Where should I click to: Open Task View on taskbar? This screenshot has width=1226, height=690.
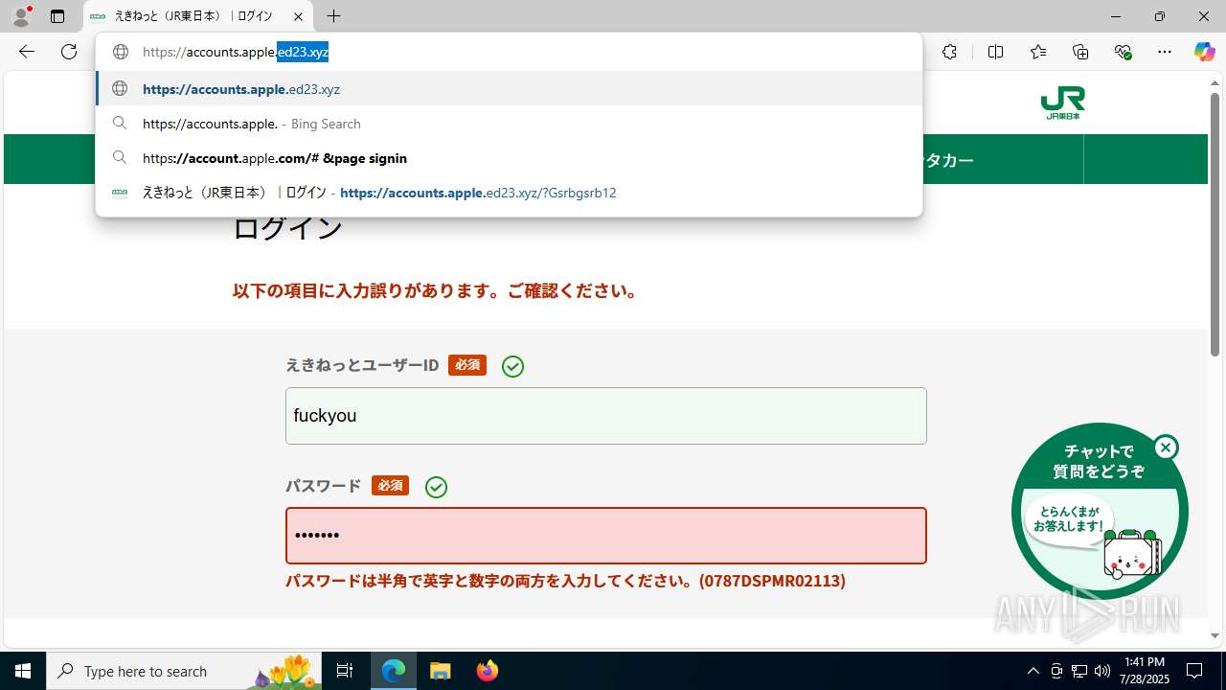345,671
